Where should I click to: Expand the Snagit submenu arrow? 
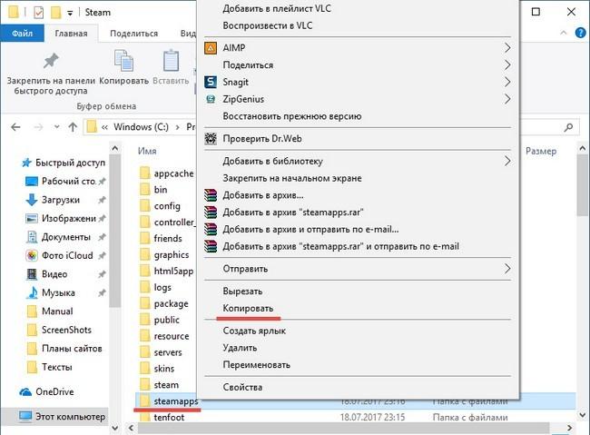507,82
